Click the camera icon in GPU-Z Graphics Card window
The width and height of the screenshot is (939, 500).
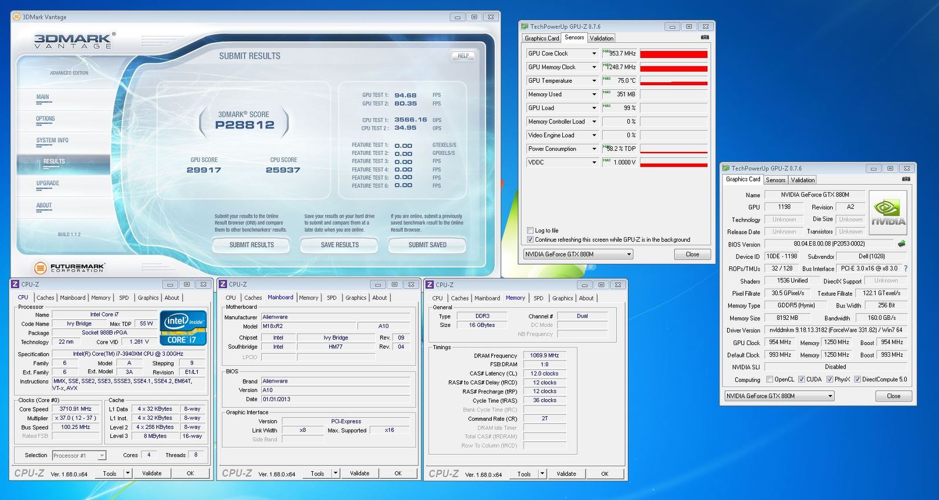click(906, 179)
